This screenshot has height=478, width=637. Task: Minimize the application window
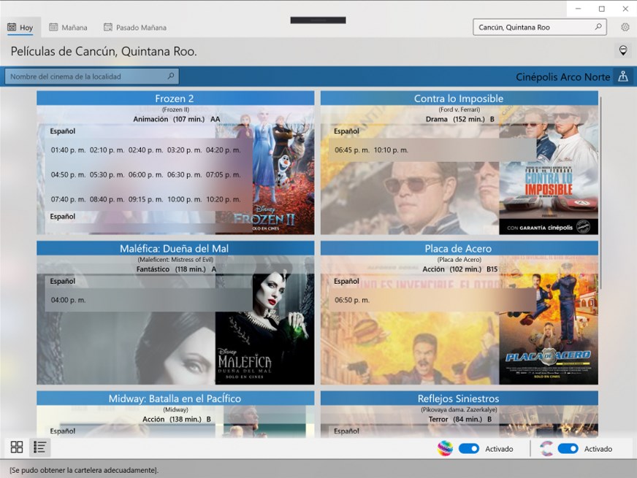578,9
